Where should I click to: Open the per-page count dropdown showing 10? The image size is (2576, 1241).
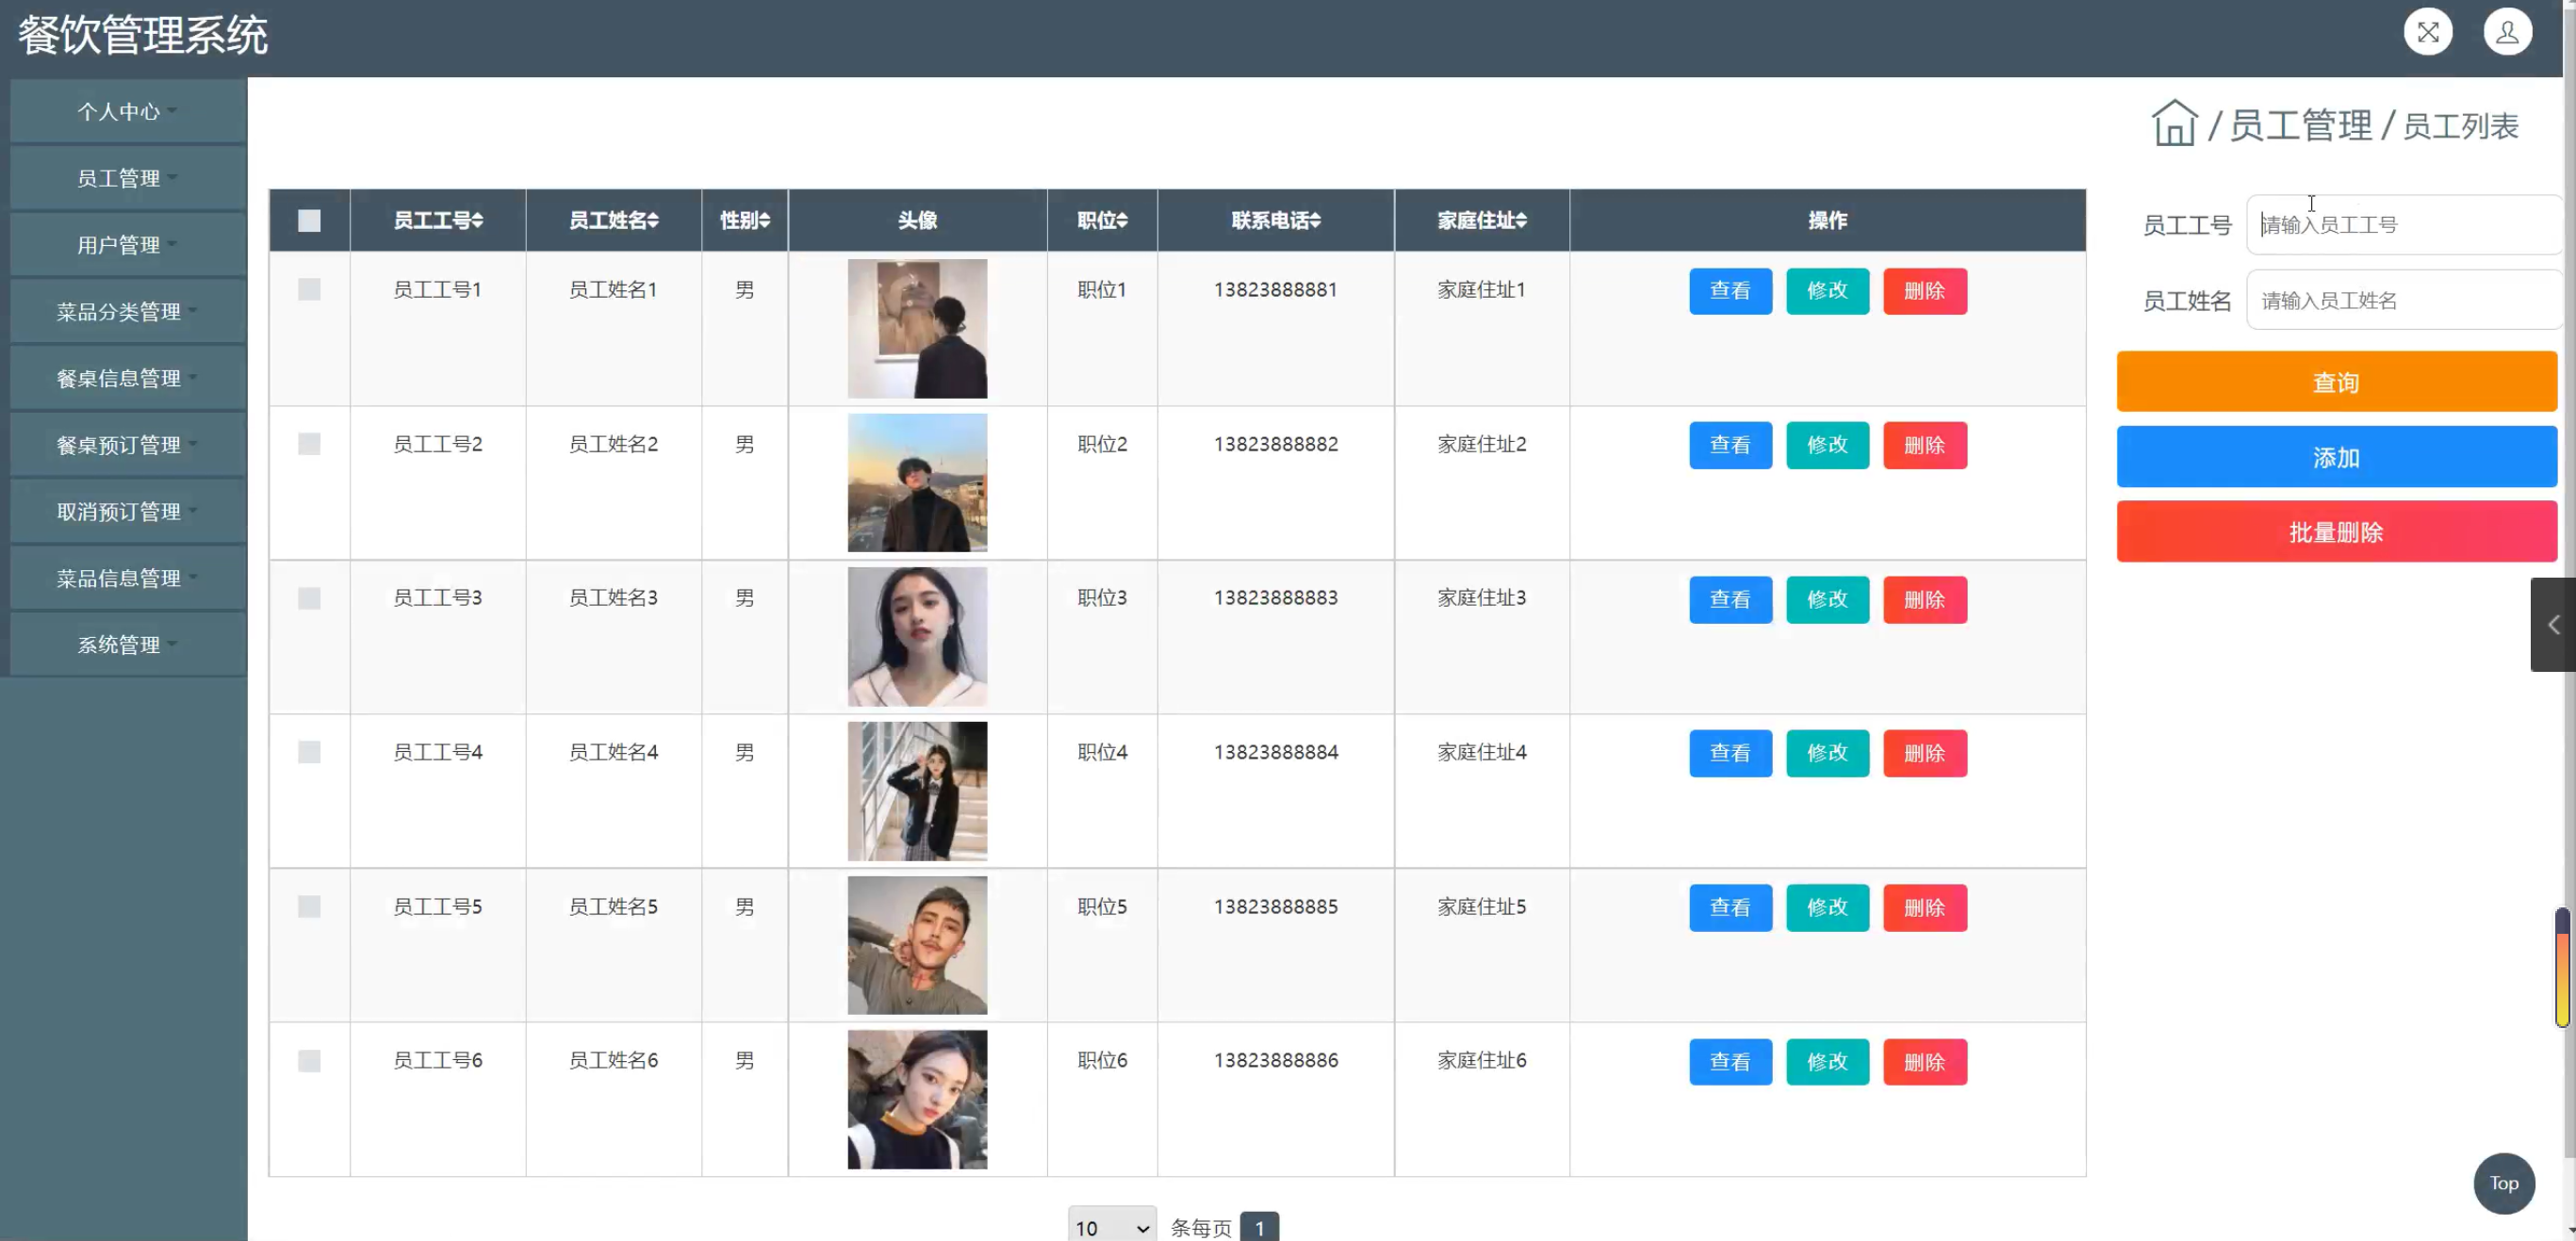click(1111, 1227)
